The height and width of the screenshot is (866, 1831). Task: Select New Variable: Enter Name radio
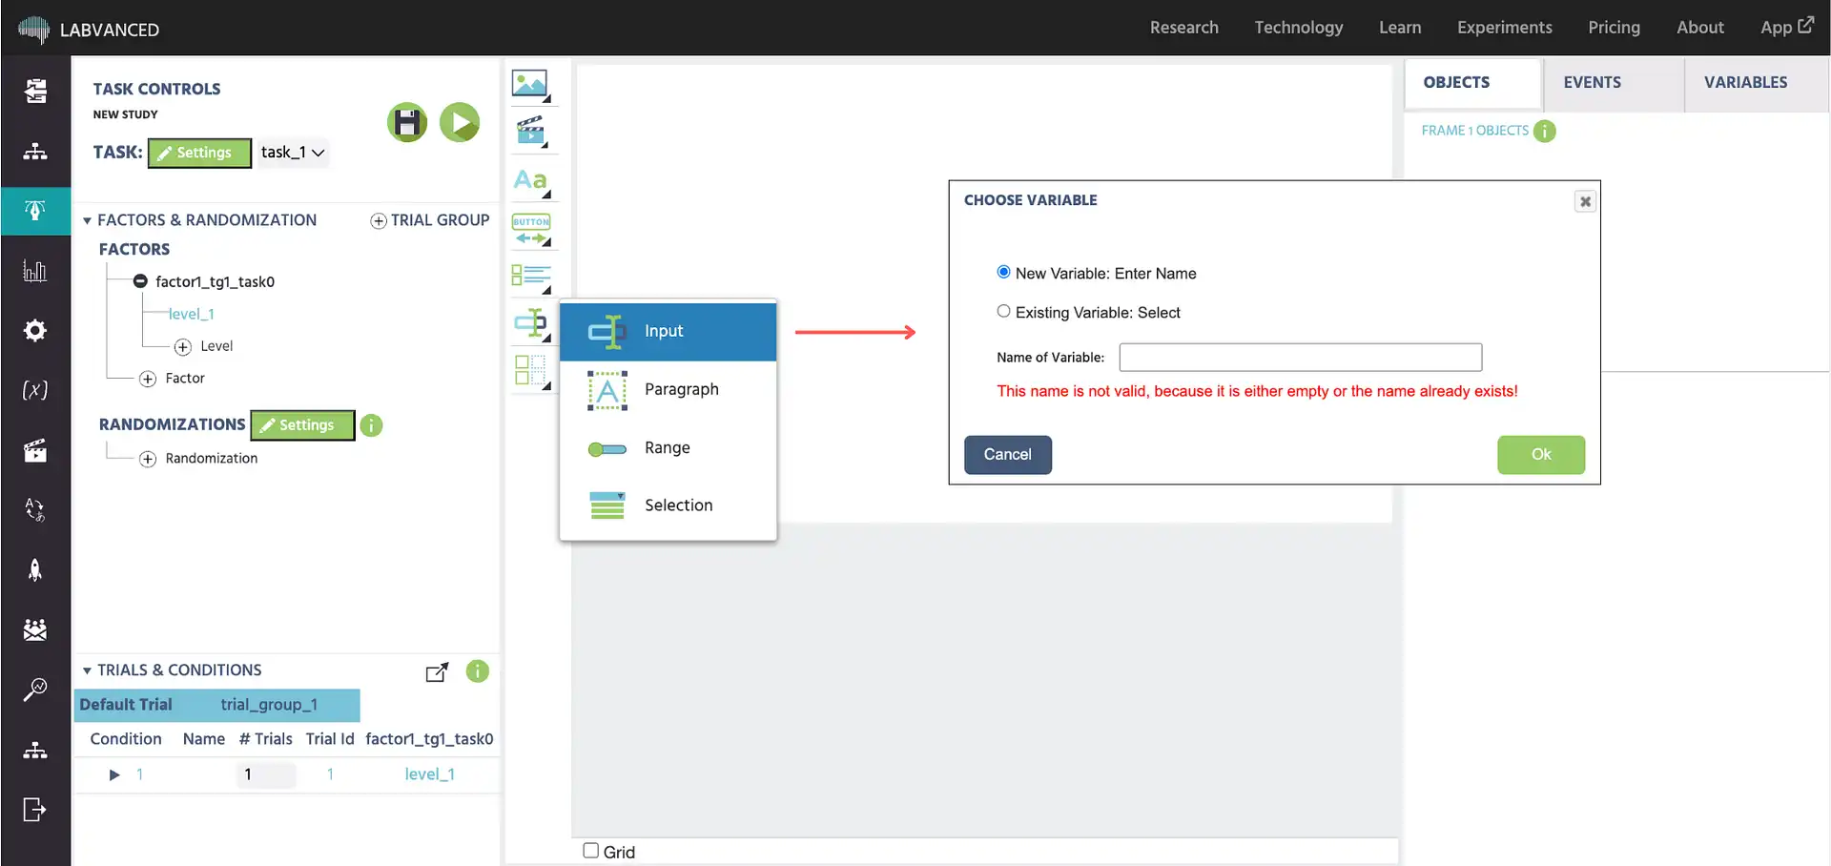(1003, 272)
